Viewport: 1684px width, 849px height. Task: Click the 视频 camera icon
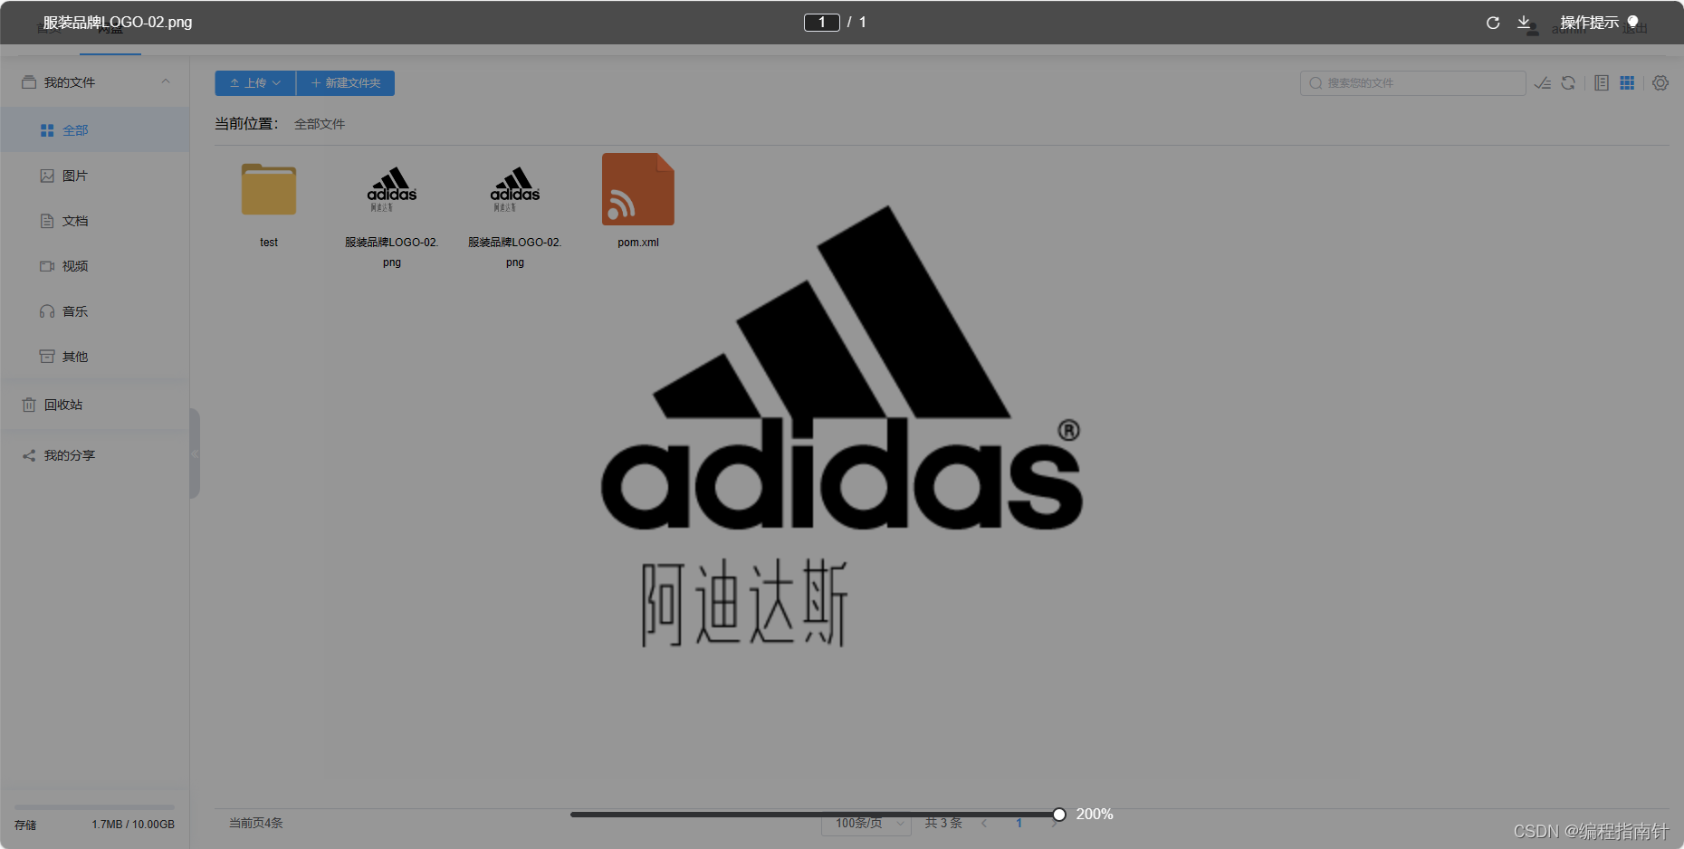(47, 266)
